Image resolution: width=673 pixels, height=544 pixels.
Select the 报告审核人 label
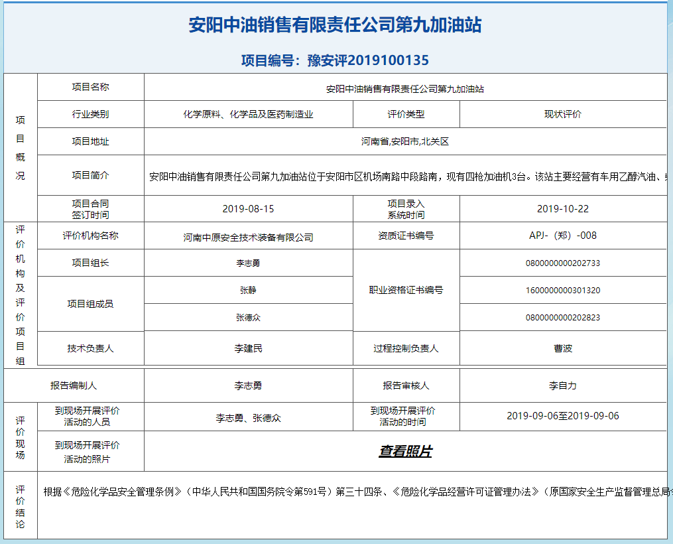click(406, 385)
